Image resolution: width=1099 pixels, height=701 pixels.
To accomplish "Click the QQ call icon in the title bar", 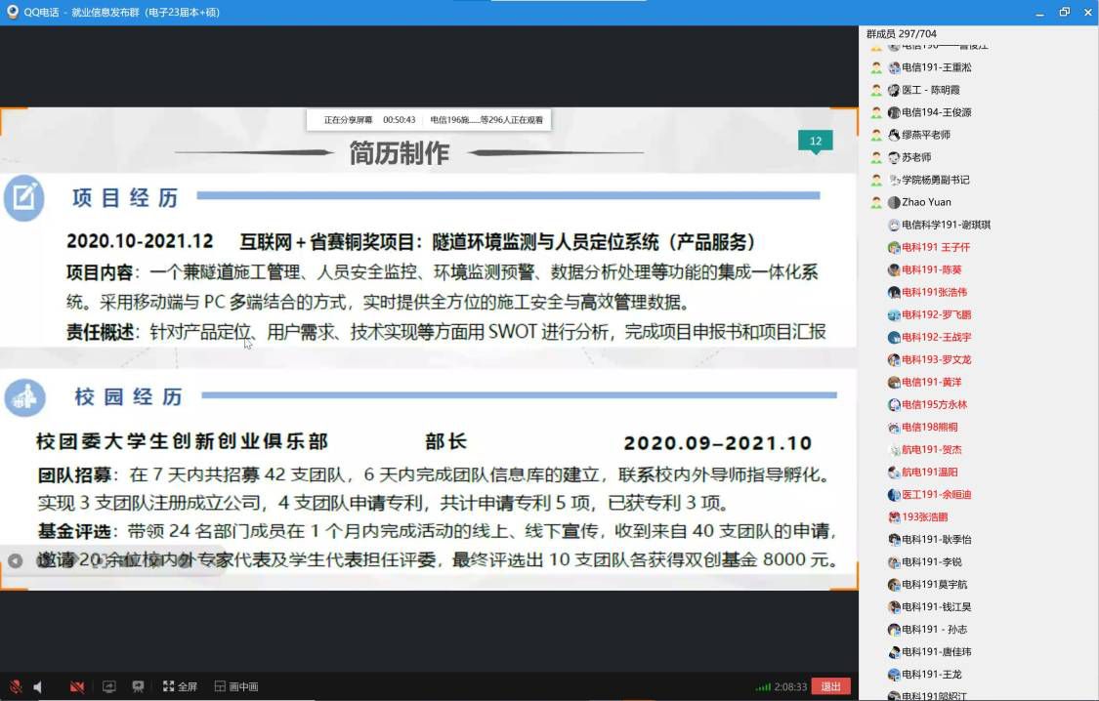I will tap(12, 13).
